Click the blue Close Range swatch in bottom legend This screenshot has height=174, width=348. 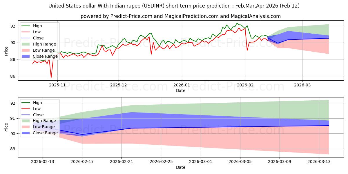point(26,133)
